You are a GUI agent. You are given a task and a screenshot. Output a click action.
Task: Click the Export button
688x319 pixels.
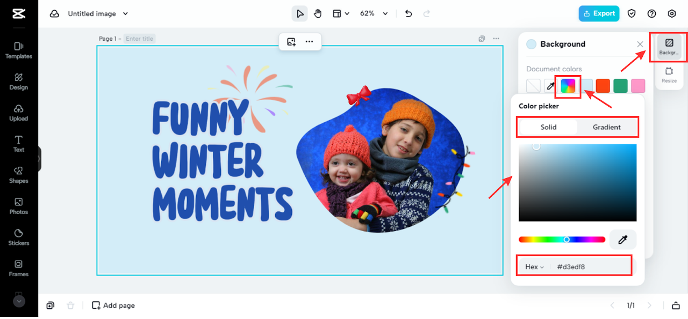(599, 13)
